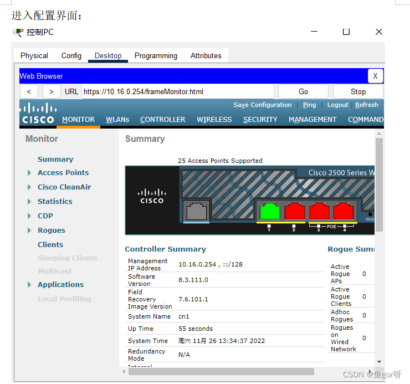This screenshot has height=384, width=410.
Task: Click Sleeping Clients in the sidebar
Action: pos(68,258)
